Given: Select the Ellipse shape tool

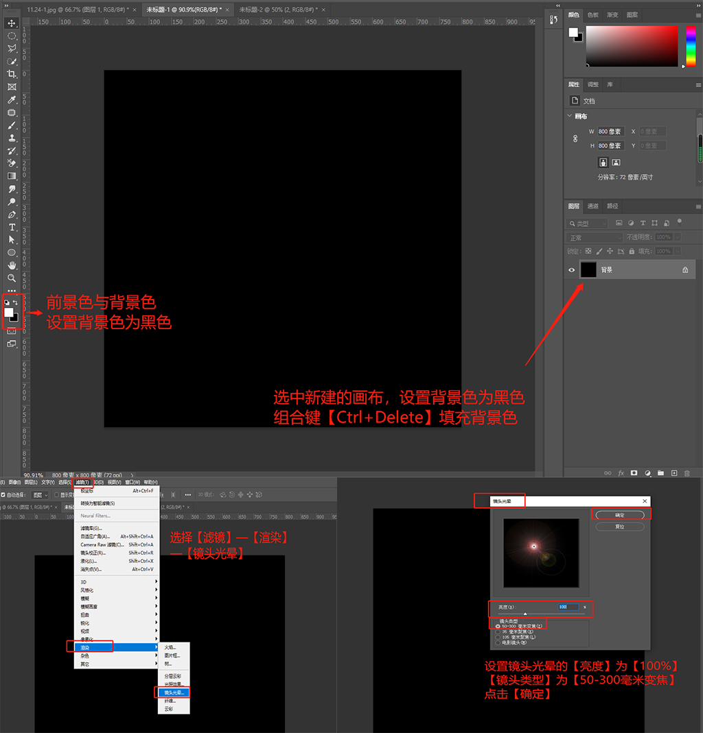Looking at the screenshot, I should point(12,252).
